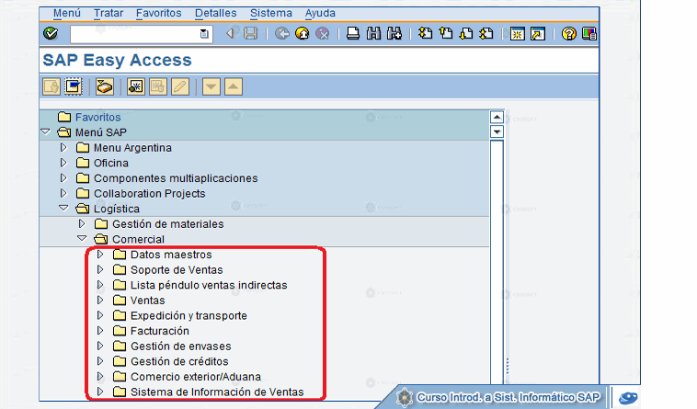The width and height of the screenshot is (697, 409).
Task: Click the Delete Favorites icon
Action: pyautogui.click(x=158, y=86)
